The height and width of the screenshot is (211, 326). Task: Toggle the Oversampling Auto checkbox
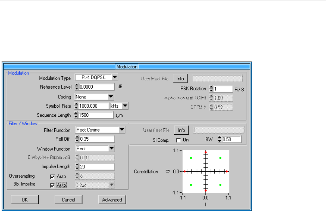[52, 177]
